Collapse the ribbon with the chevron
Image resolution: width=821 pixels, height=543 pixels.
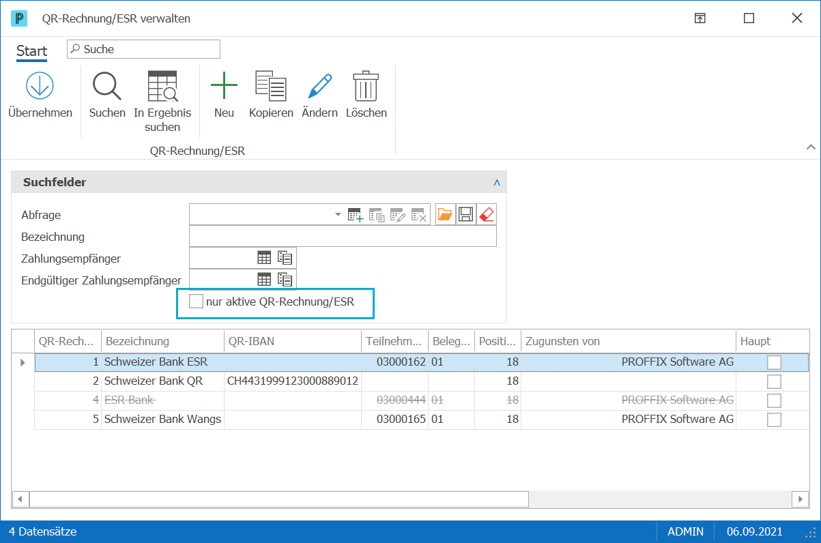click(x=811, y=147)
